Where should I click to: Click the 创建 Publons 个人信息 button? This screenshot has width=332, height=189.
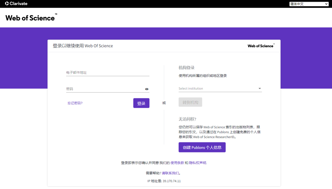[202, 147]
